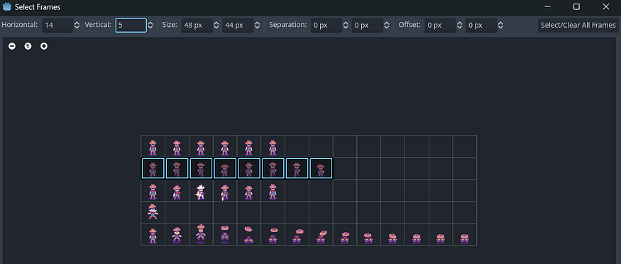Click the zoom in plus icon
The width and height of the screenshot is (621, 264).
(x=44, y=46)
